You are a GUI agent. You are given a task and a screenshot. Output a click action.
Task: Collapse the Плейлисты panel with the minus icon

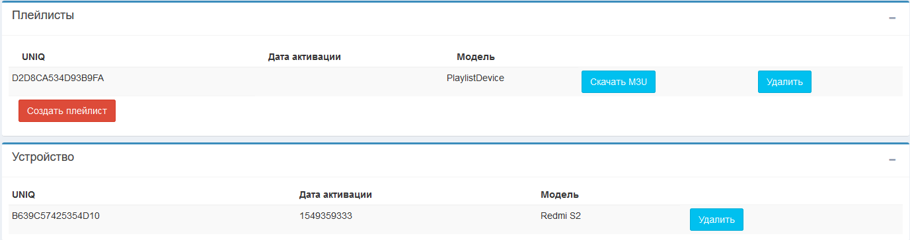tap(892, 18)
